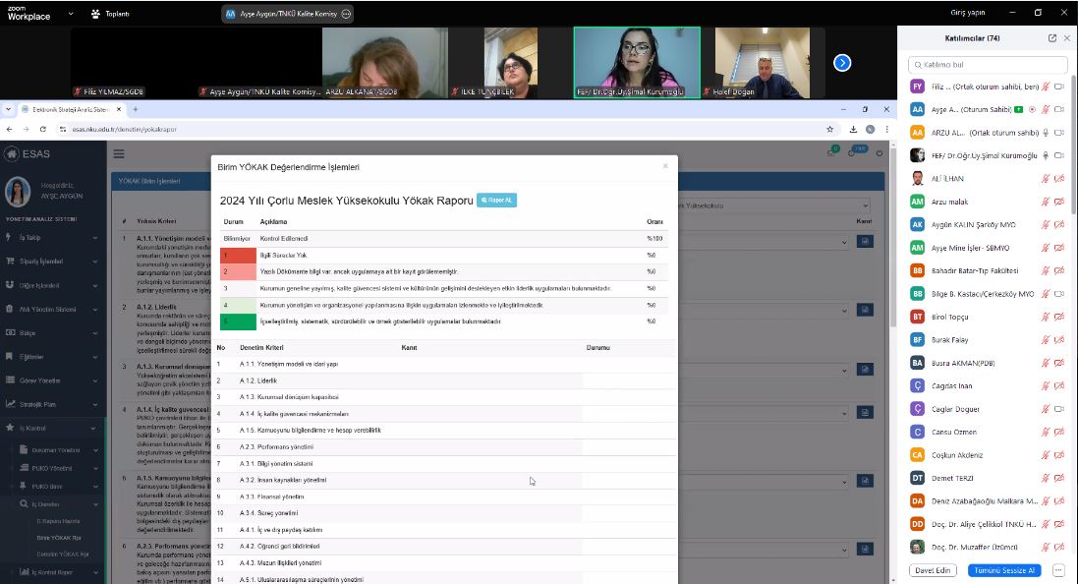Open more options next to Tümünü Sessize Al

pyautogui.click(x=1058, y=570)
